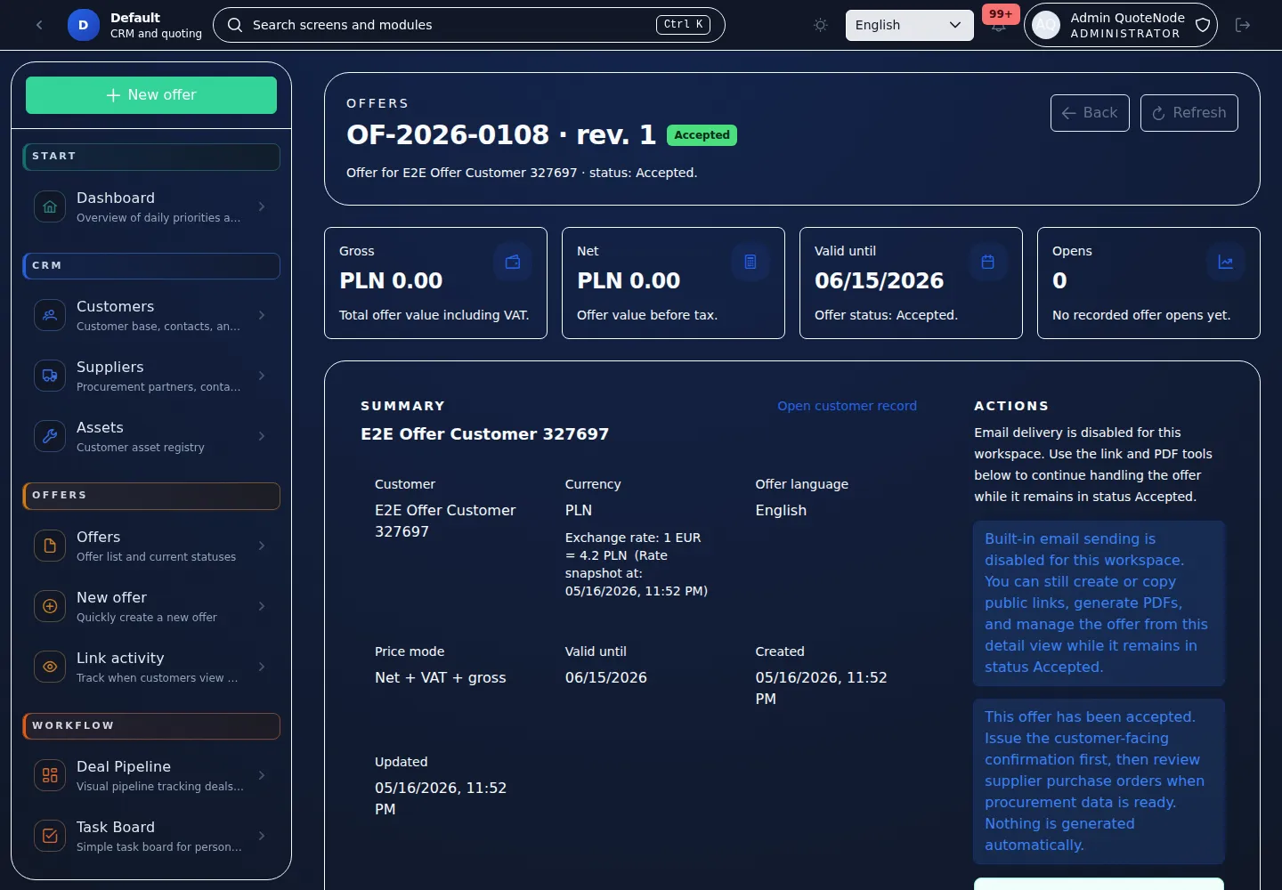
Task: Open customer record link
Action: [847, 406]
